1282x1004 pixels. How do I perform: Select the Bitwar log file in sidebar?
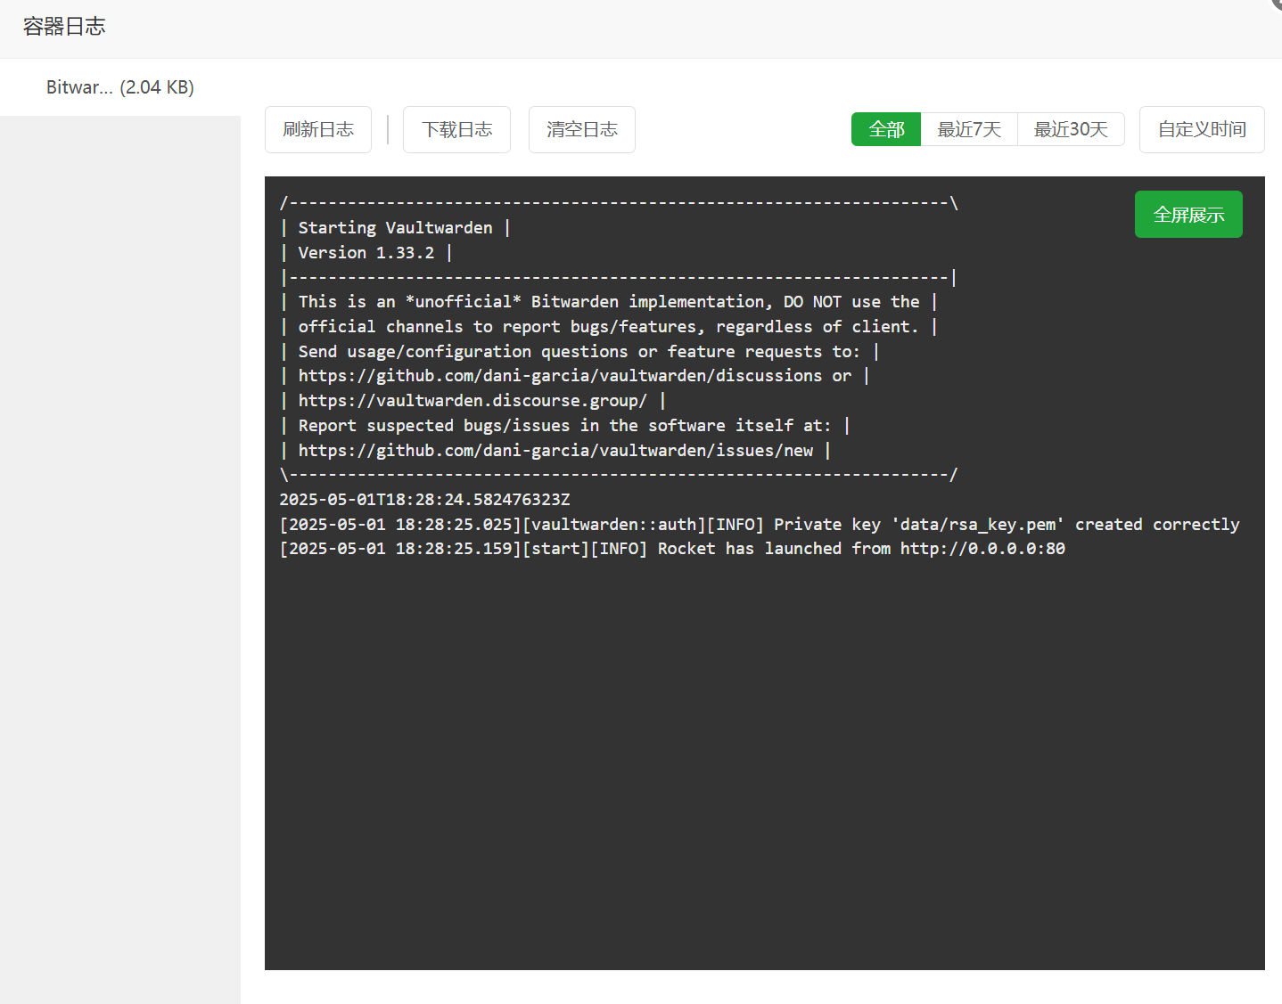(x=119, y=86)
